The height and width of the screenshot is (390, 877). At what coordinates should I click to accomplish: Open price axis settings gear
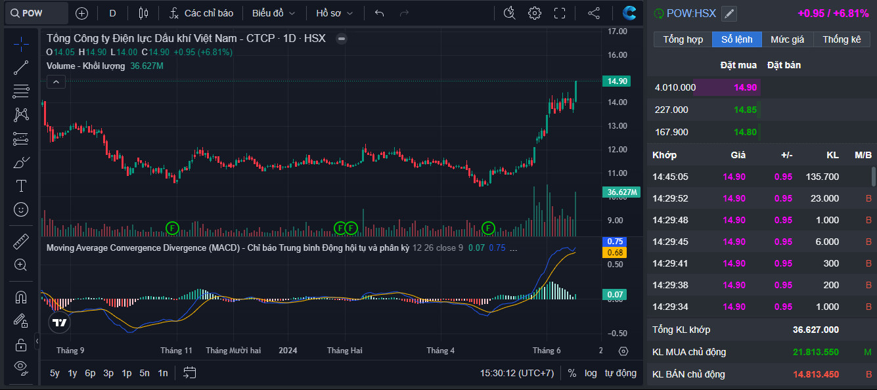623,351
